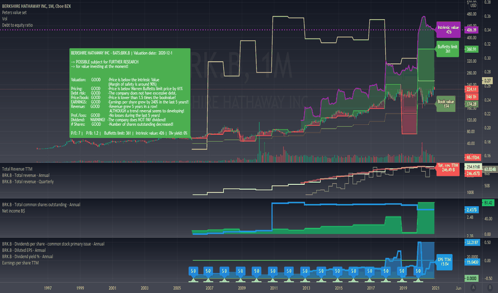Click BRK.B Total revenue Quarterly legend
The width and height of the screenshot is (498, 293).
[28, 182]
